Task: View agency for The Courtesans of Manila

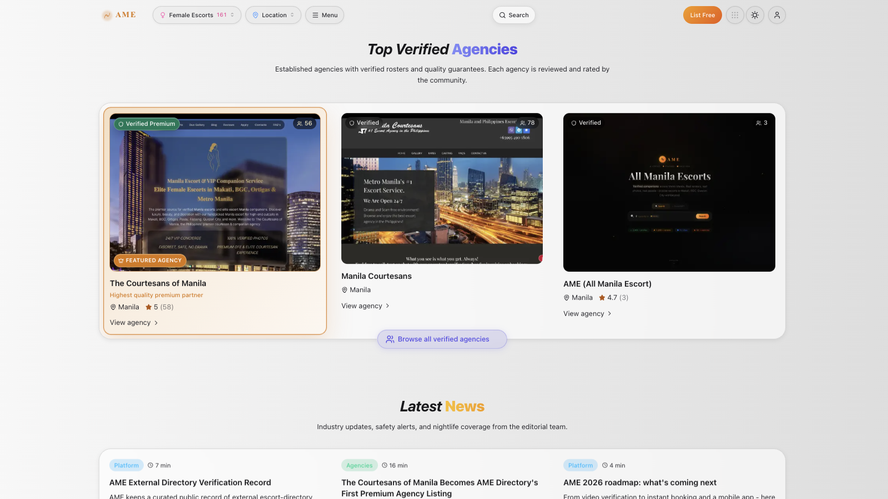Action: (x=134, y=323)
